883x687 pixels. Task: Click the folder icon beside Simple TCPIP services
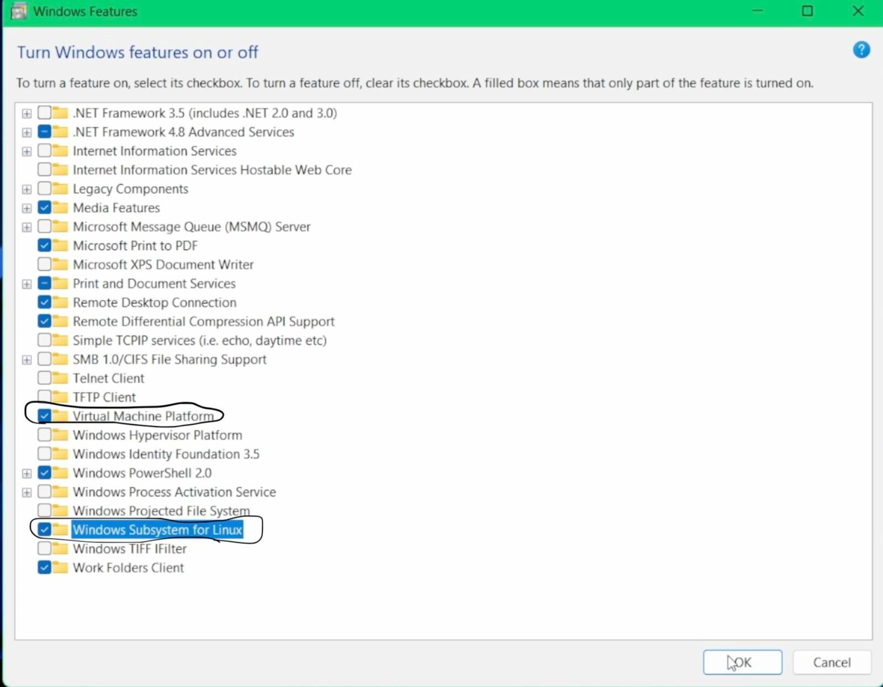click(61, 340)
